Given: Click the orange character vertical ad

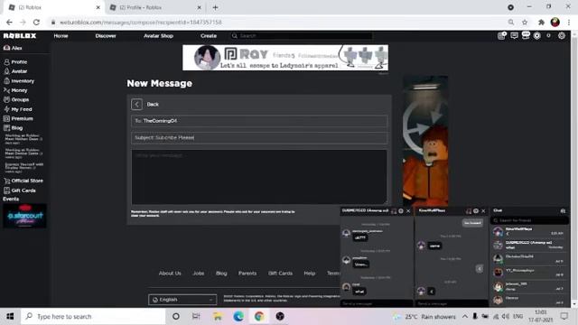Looking at the screenshot, I should pos(425,141).
